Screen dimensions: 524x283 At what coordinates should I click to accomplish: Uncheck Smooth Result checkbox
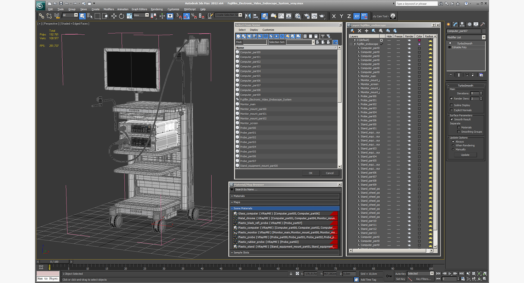451,119
